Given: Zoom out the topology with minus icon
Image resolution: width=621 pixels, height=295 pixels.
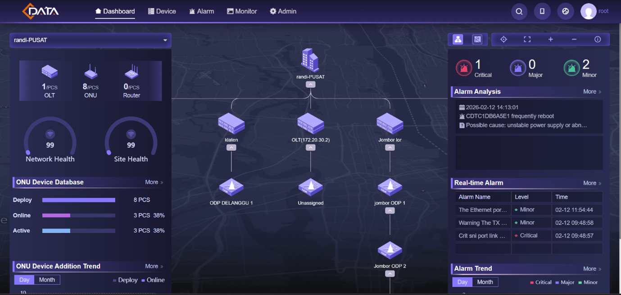Looking at the screenshot, I should click(x=574, y=39).
